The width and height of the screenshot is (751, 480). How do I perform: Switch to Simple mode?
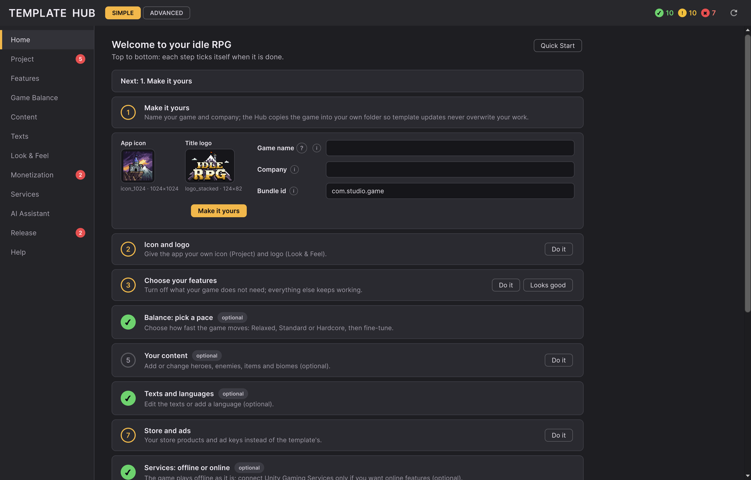[123, 13]
